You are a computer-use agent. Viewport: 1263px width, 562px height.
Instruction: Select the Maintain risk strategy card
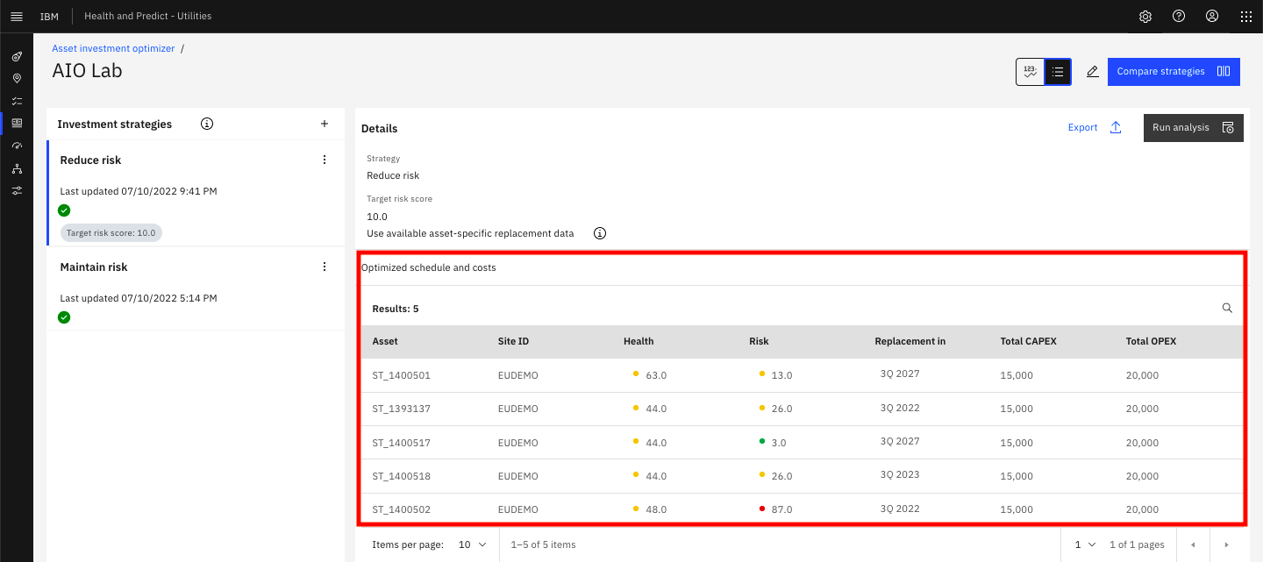pyautogui.click(x=195, y=289)
